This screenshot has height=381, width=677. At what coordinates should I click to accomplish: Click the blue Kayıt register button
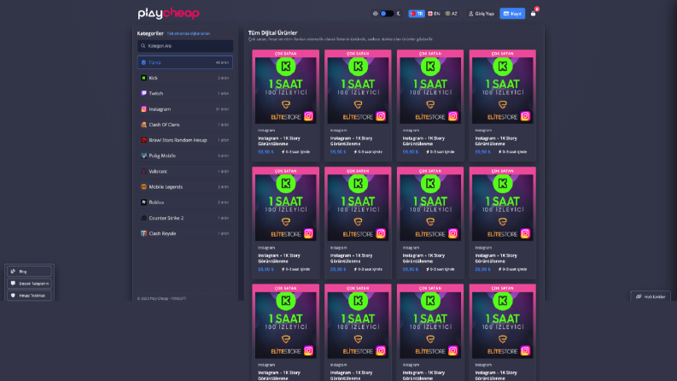click(x=512, y=14)
